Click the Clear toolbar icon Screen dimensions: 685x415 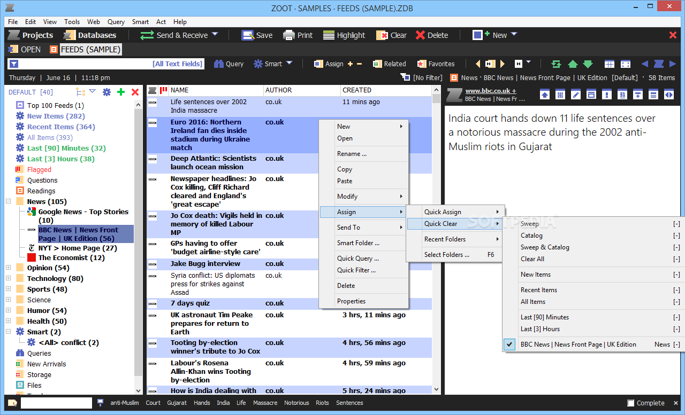click(x=382, y=35)
